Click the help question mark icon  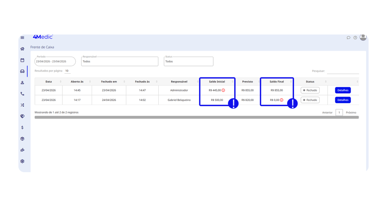click(355, 38)
